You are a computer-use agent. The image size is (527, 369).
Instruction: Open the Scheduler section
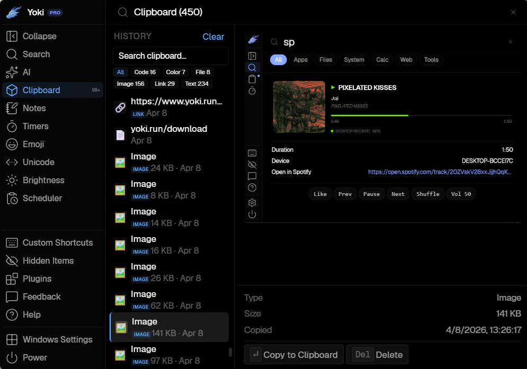(x=53, y=199)
